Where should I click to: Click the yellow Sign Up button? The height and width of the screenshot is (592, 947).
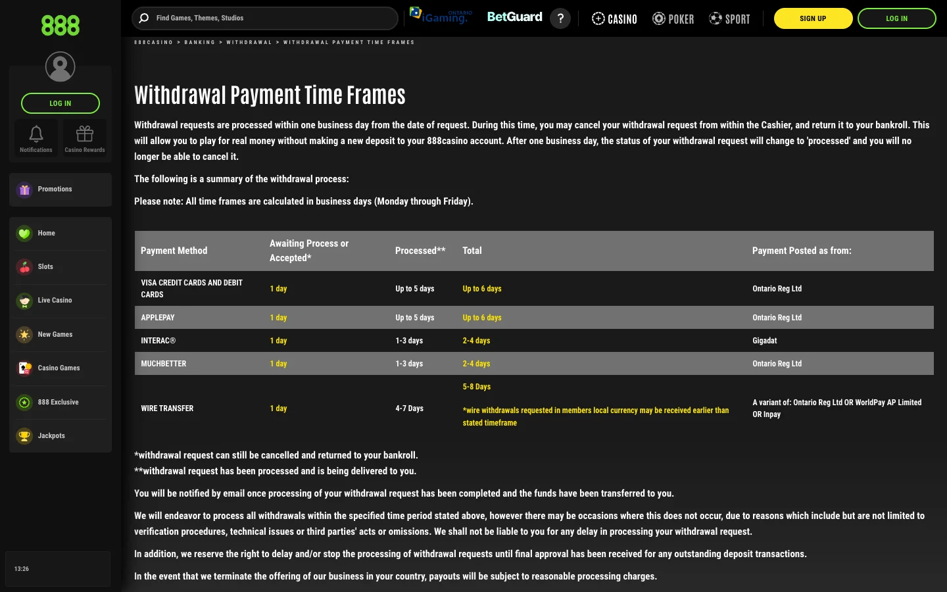813,18
